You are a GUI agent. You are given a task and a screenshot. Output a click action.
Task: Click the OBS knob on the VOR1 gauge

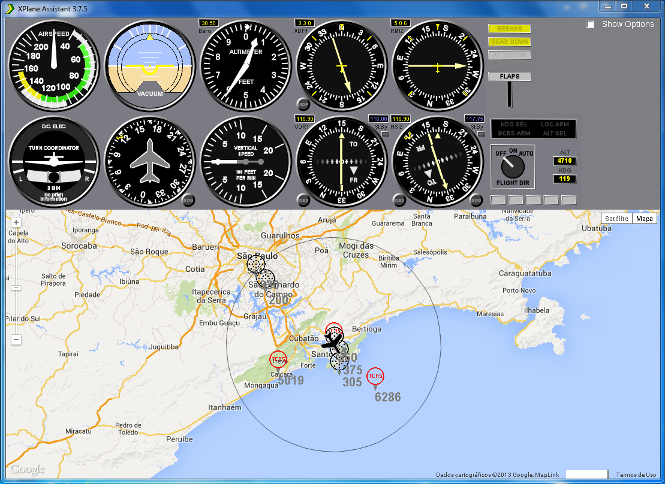pyautogui.click(x=303, y=200)
